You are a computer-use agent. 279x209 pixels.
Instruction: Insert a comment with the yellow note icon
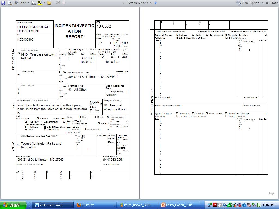tap(49, 3)
